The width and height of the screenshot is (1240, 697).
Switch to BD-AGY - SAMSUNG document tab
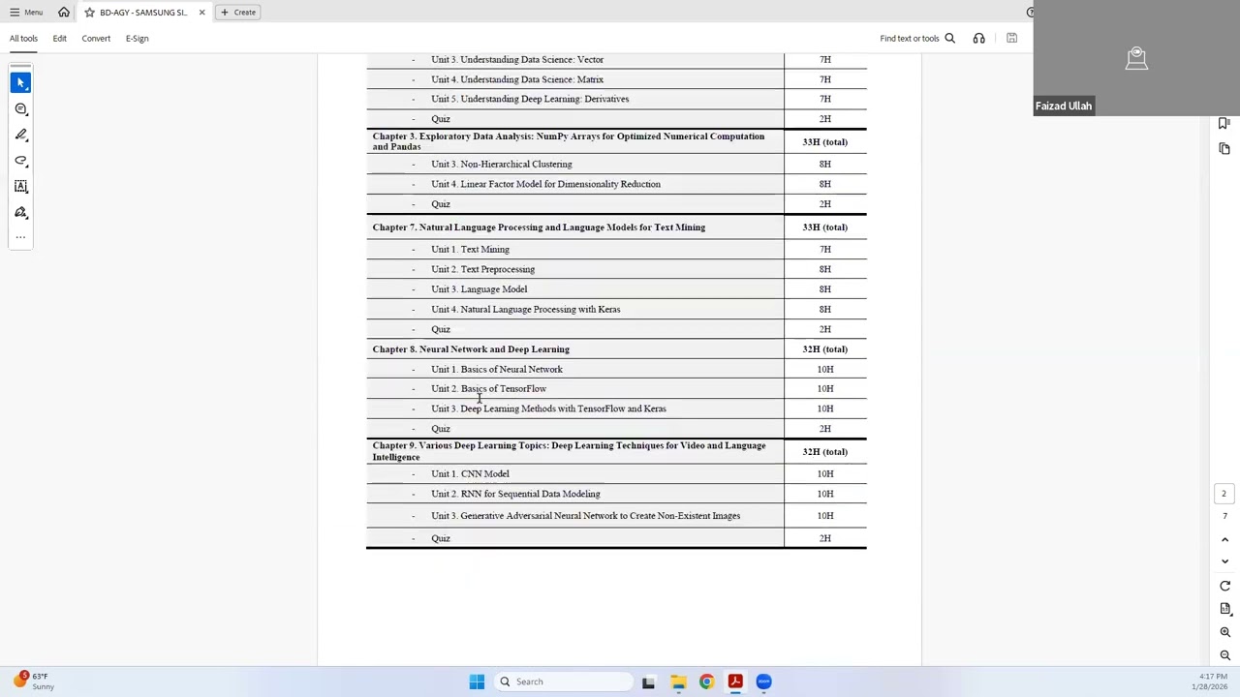tap(143, 13)
